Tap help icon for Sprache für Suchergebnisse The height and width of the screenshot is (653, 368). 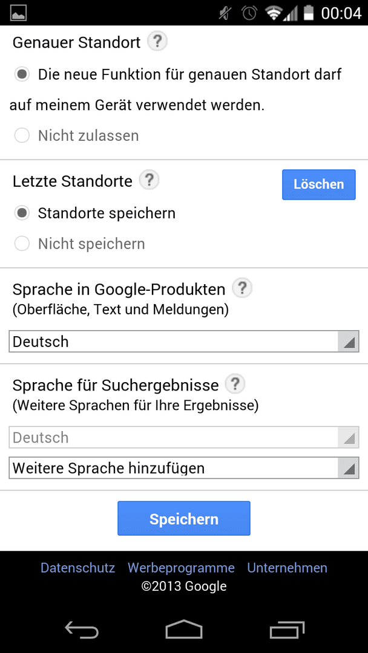pos(235,384)
